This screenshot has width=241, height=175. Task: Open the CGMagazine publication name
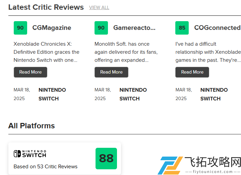tap(52, 28)
